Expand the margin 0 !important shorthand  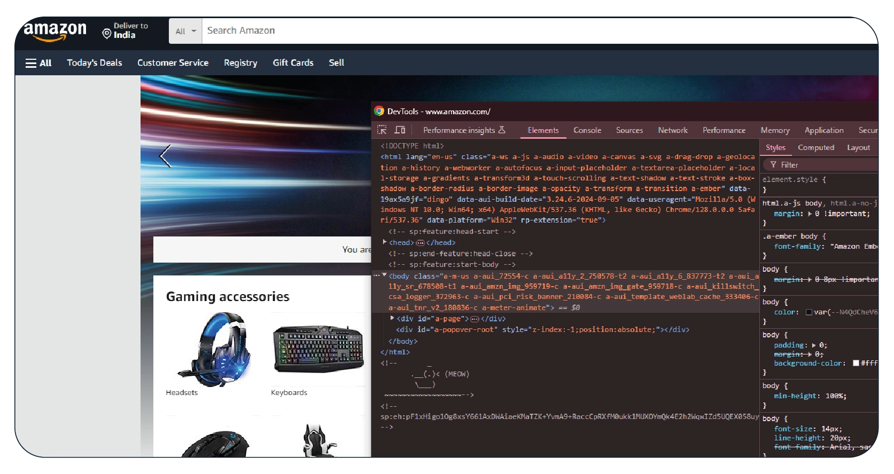810,214
